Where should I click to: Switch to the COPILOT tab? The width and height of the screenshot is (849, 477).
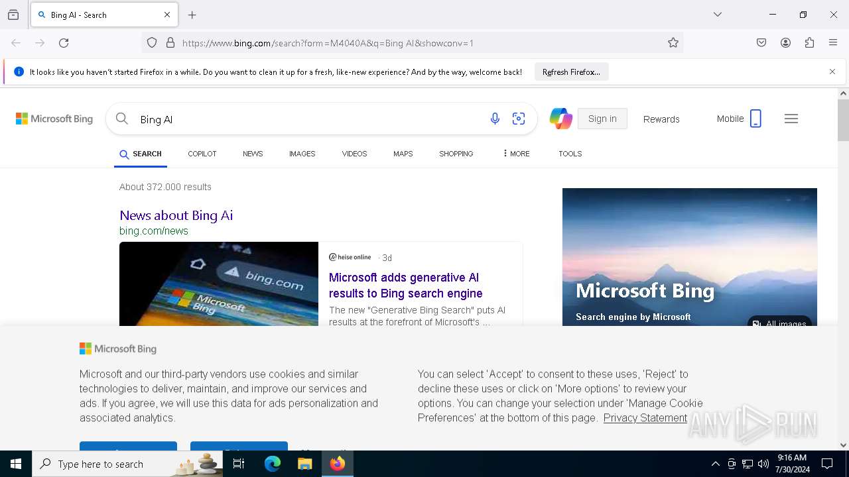202,154
